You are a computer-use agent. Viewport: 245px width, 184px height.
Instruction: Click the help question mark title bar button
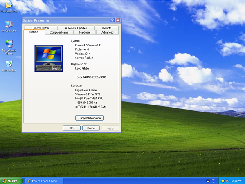pyautogui.click(x=112, y=20)
